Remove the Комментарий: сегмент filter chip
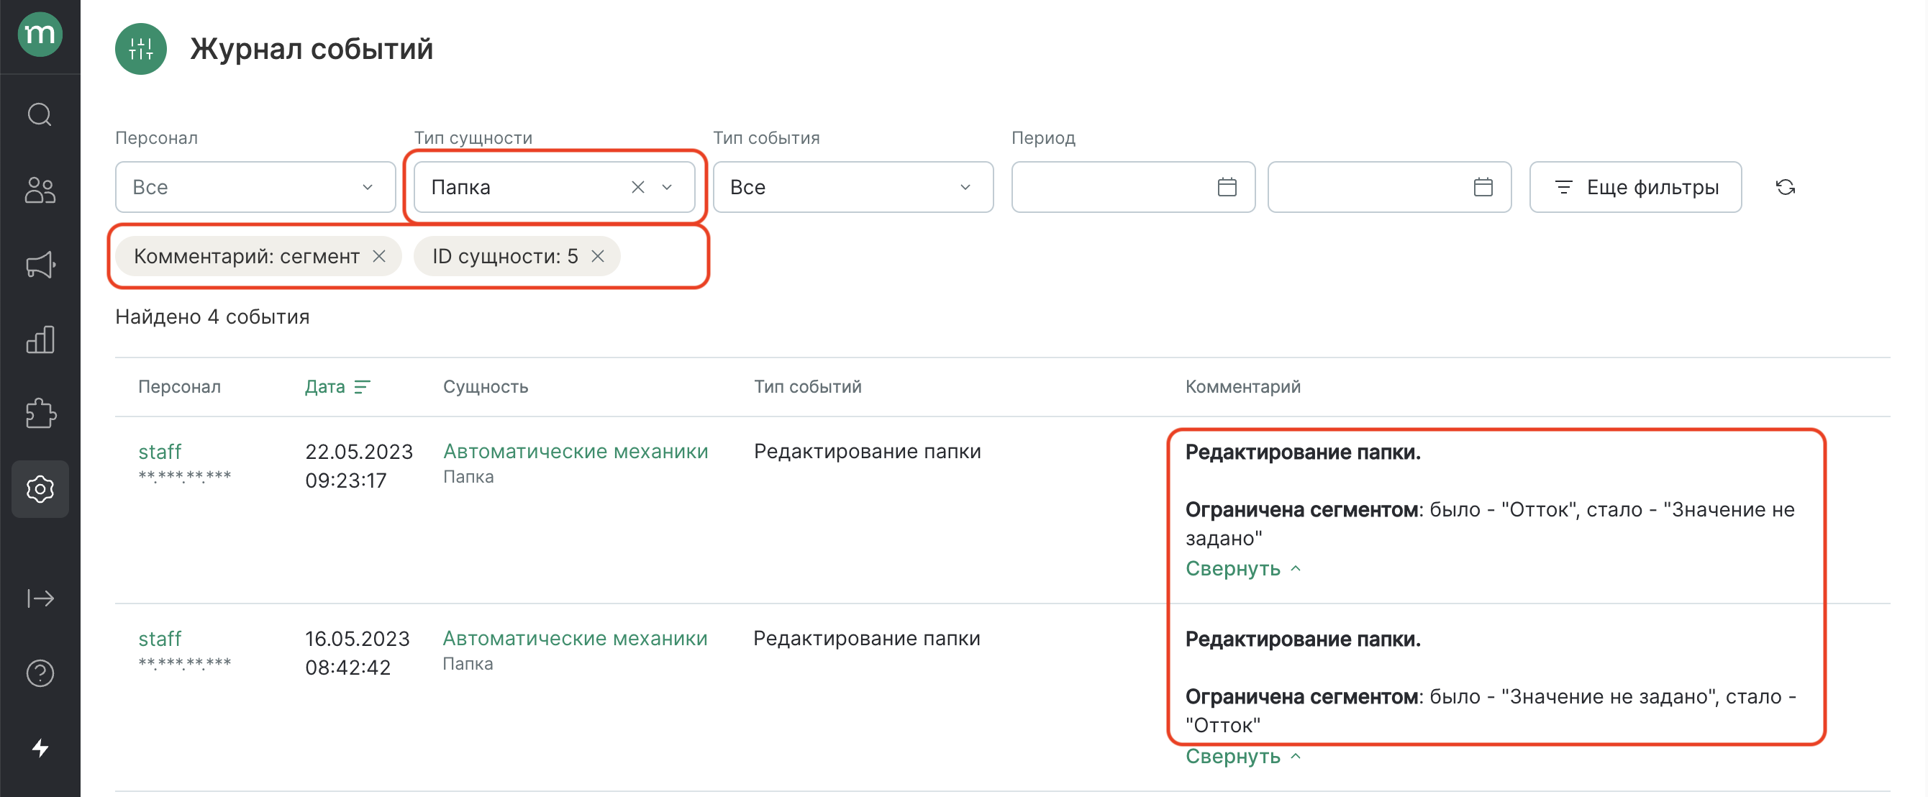 pos(379,257)
